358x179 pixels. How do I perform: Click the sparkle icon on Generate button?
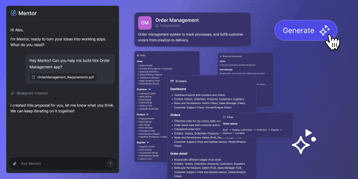click(x=324, y=31)
